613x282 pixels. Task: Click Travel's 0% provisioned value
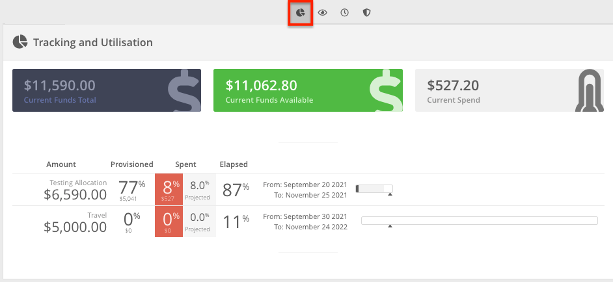[x=131, y=220]
